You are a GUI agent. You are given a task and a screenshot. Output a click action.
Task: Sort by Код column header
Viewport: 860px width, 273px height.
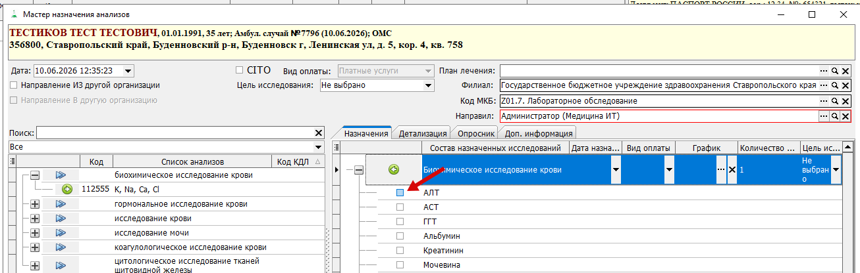(96, 162)
